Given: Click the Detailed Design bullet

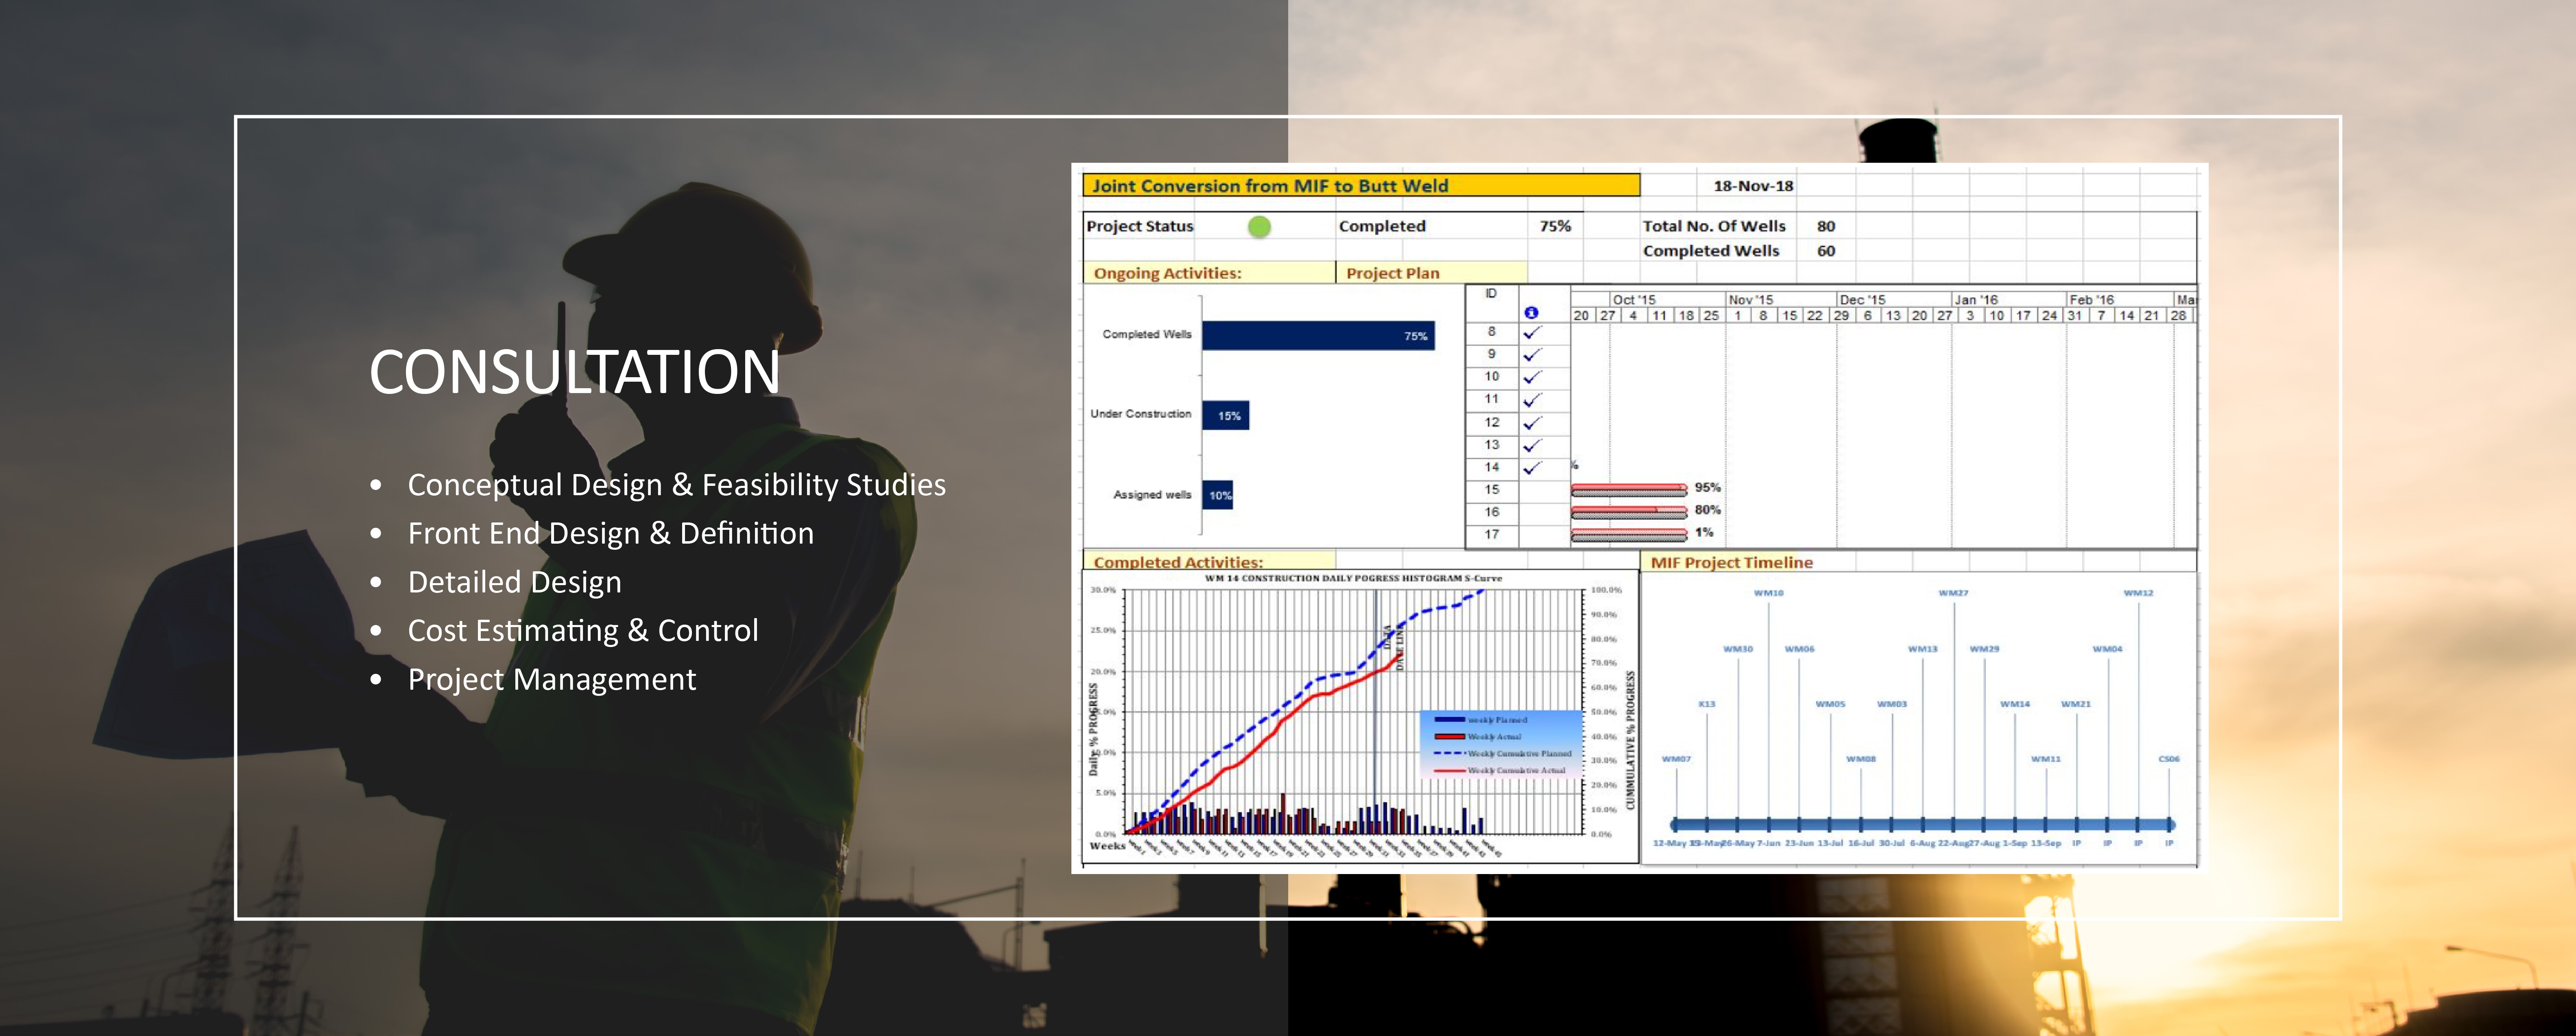Looking at the screenshot, I should [x=514, y=582].
